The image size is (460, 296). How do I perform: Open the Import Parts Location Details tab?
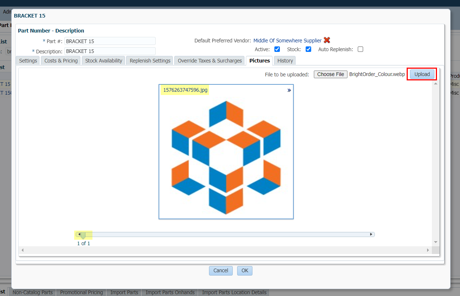234,292
